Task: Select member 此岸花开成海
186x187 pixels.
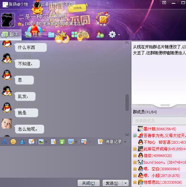Action: click(159, 149)
